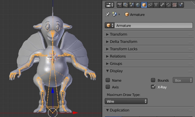The height and width of the screenshot is (117, 195).
Task: Click the Armature breadcrumb cube icon
Action: coord(127,15)
